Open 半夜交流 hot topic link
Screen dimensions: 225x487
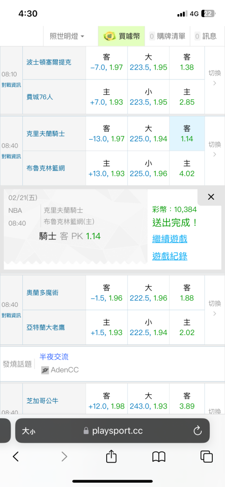coord(54,357)
